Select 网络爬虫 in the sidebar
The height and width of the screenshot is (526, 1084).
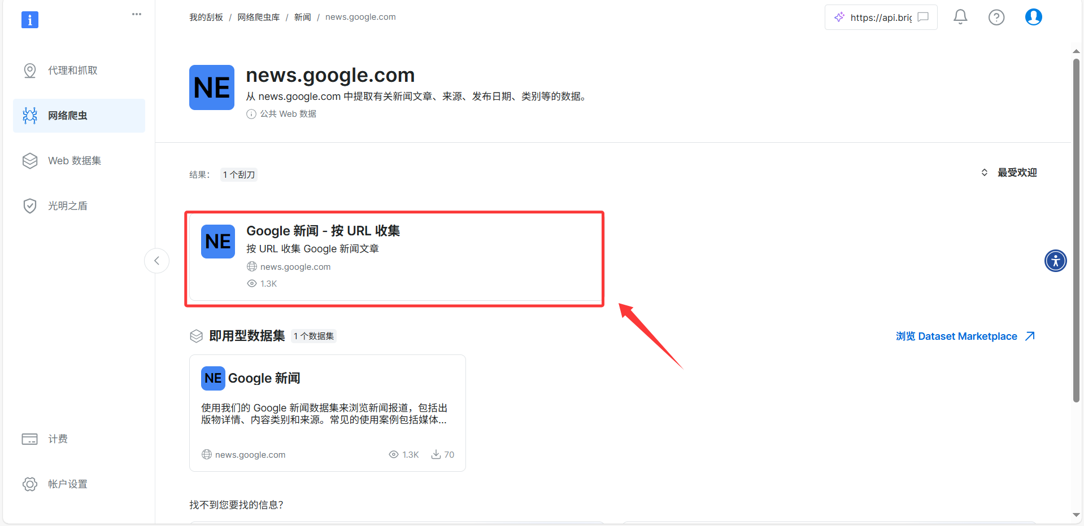(79, 116)
